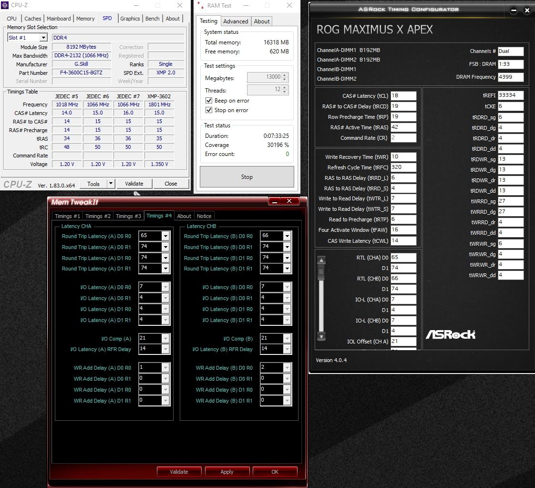Open WR Add Delay (B) D0 R0 dropdown

pos(288,367)
